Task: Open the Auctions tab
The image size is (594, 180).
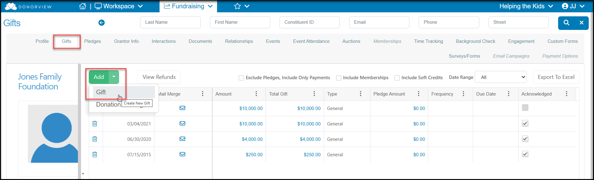Action: [x=351, y=41]
